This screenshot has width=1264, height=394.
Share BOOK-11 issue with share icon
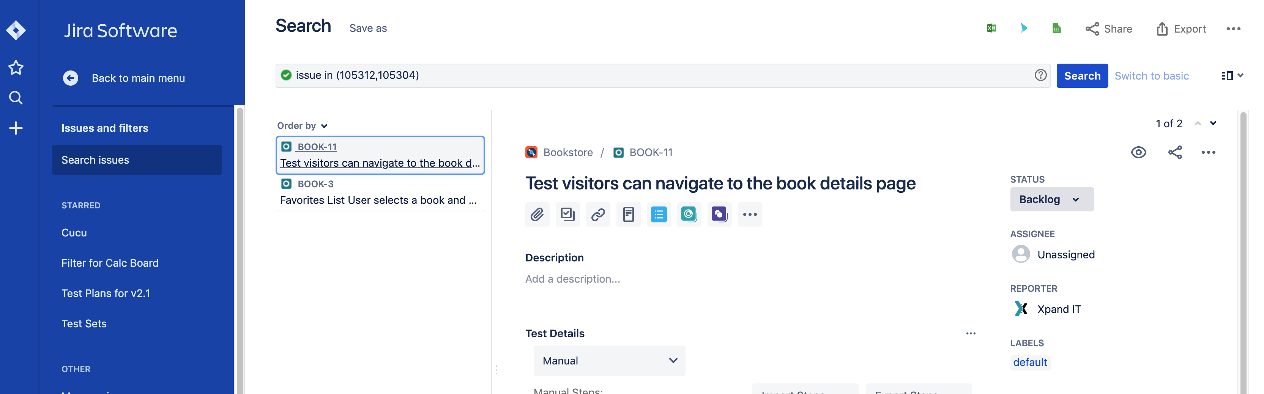(x=1175, y=152)
